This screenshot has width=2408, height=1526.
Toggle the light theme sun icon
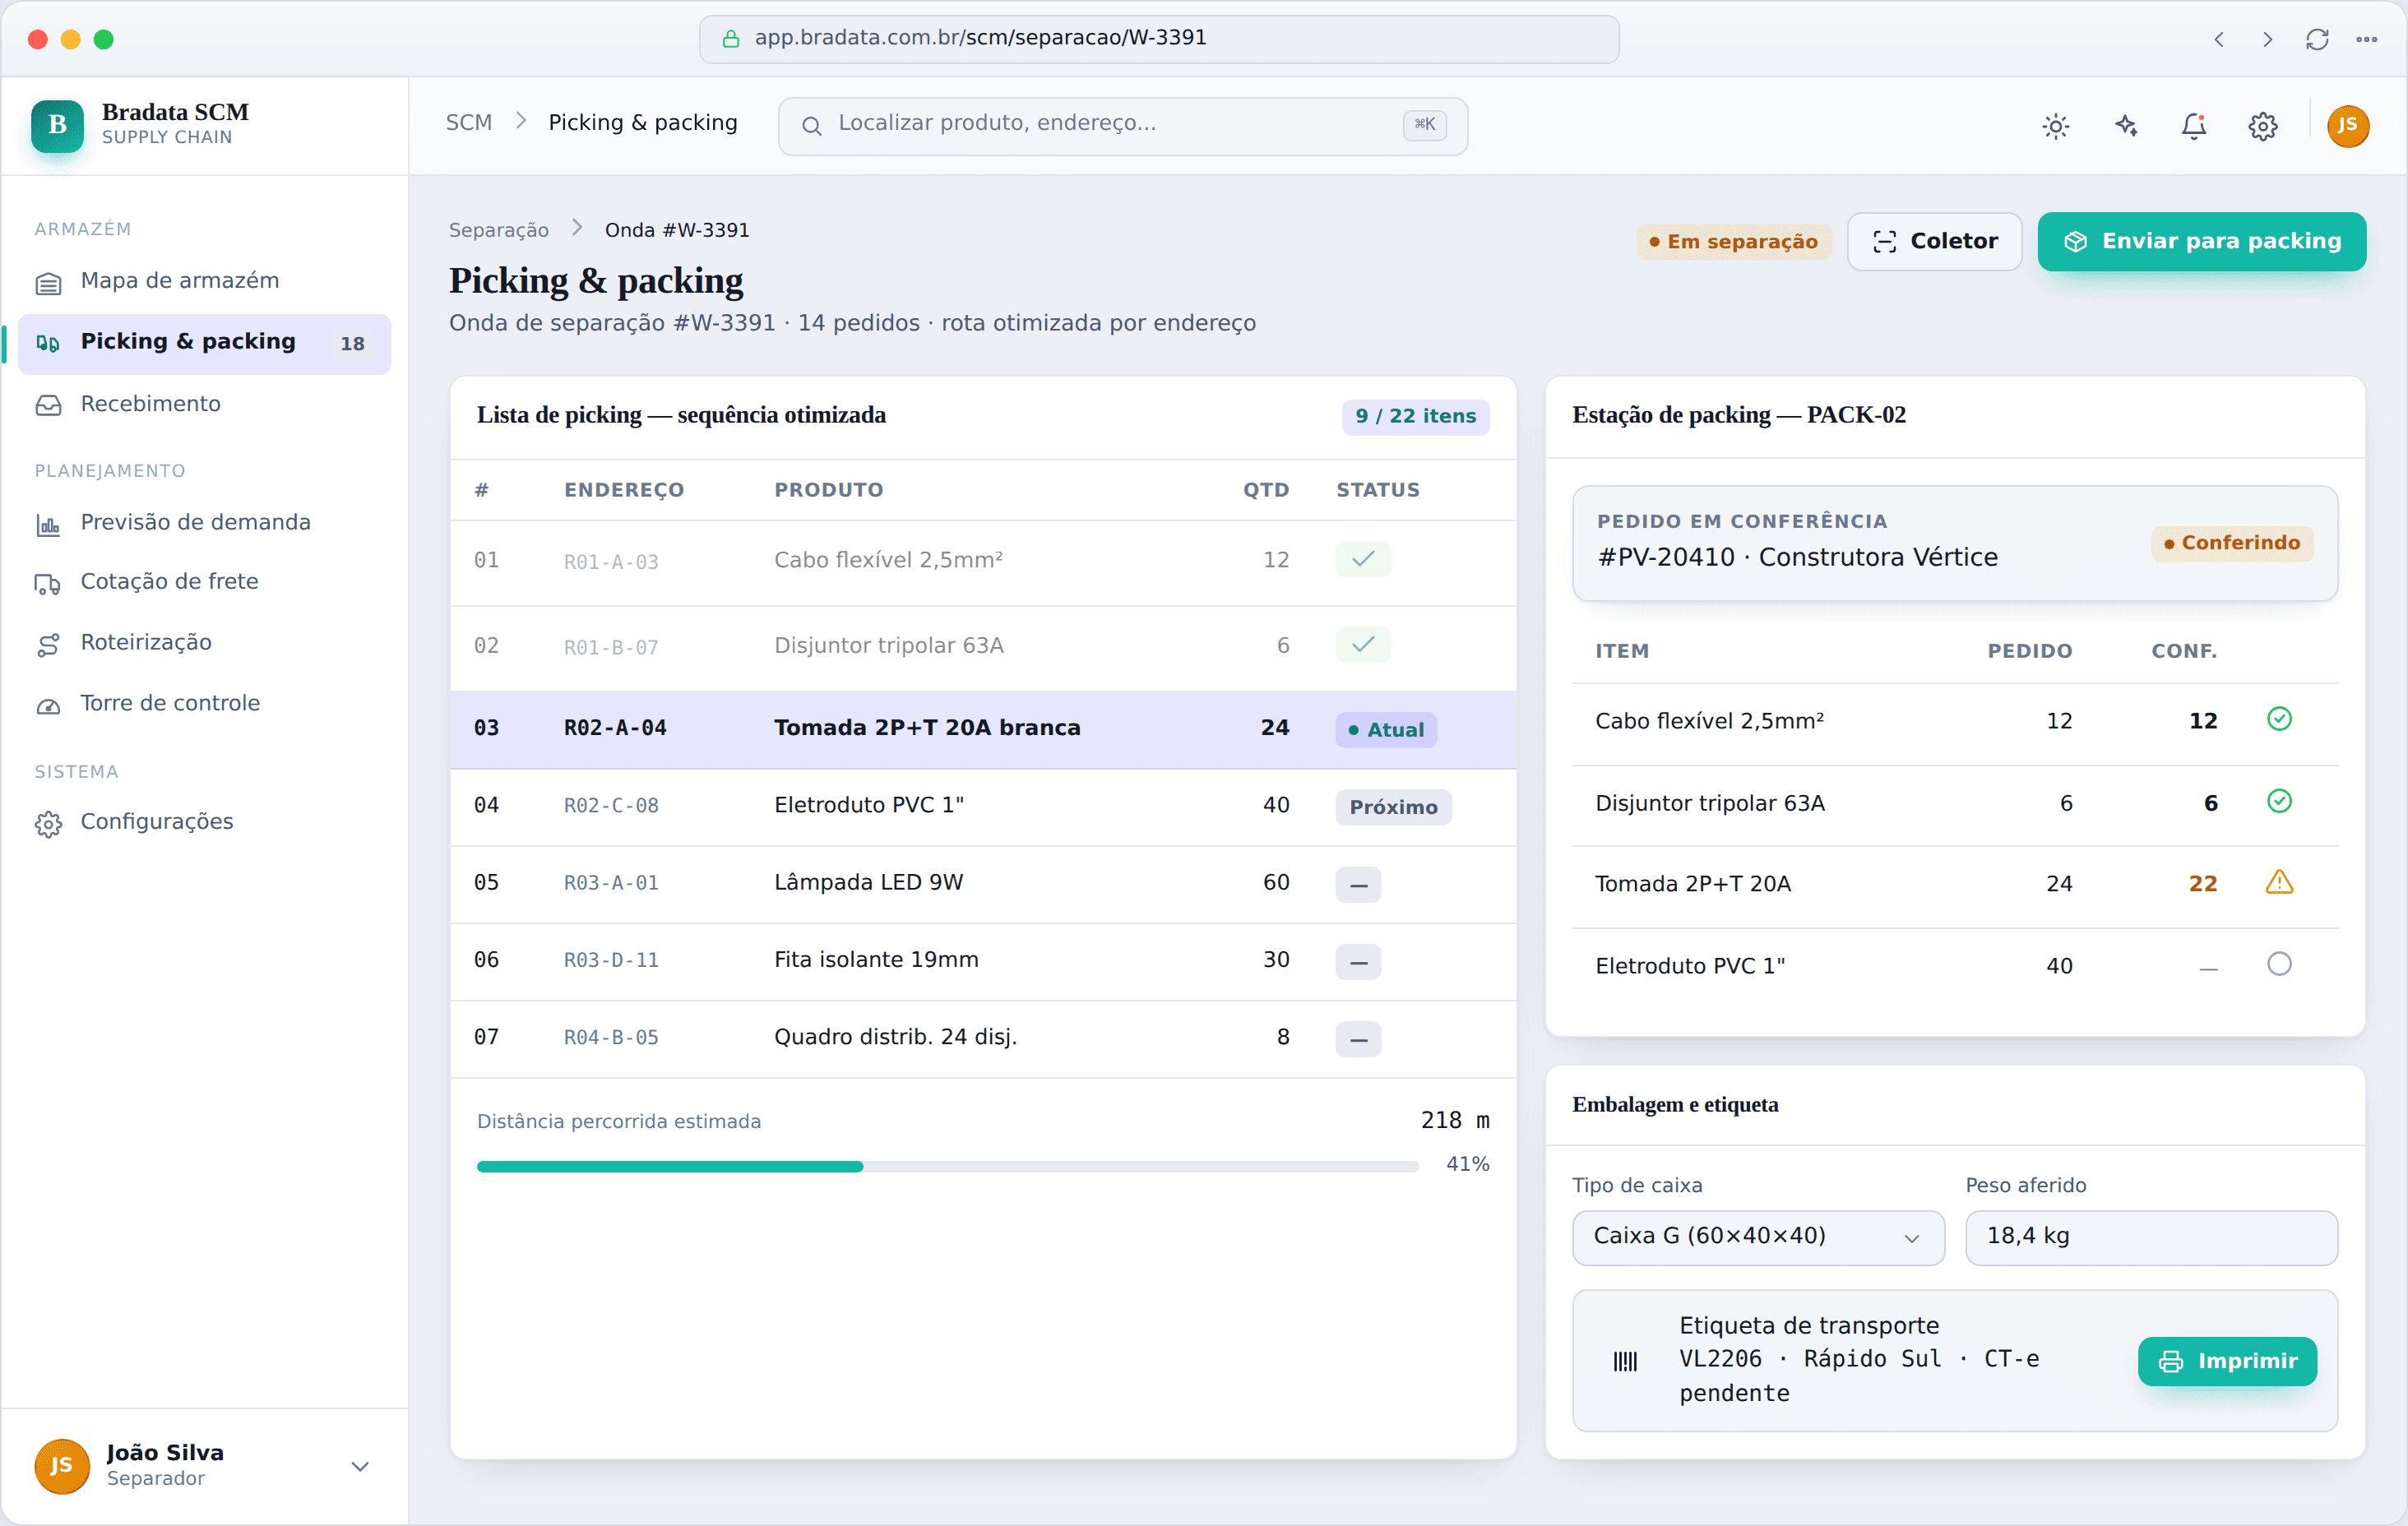2055,126
